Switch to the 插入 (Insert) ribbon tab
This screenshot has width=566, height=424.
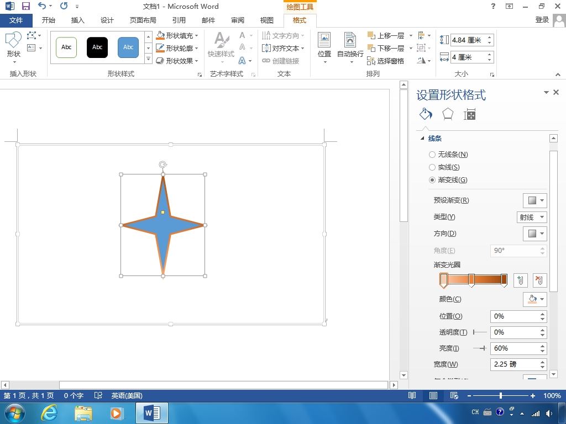pos(78,20)
